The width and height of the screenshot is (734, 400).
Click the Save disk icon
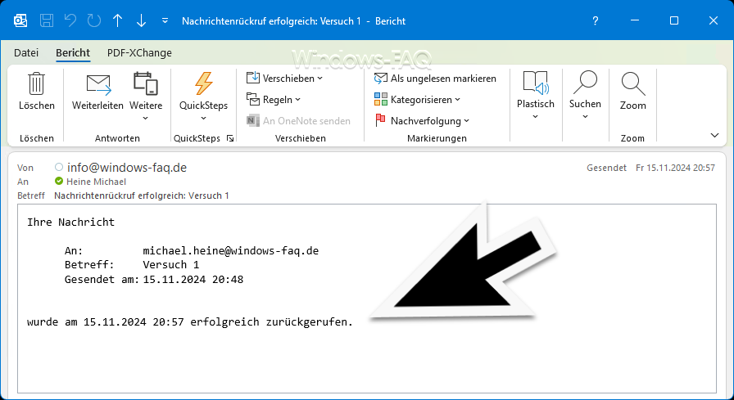pyautogui.click(x=47, y=20)
